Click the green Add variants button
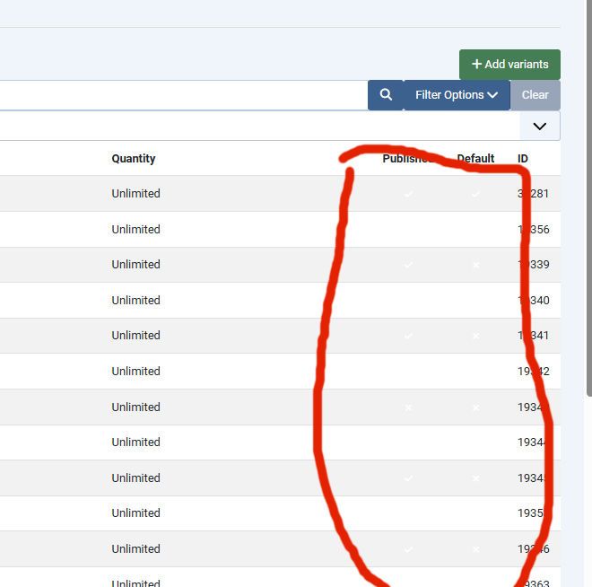This screenshot has width=592, height=587. (x=509, y=65)
